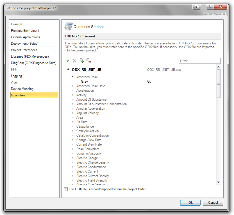234x215 pixels.
Task: Click the unit list vertical scrollbar thumb
Action: click(x=219, y=83)
